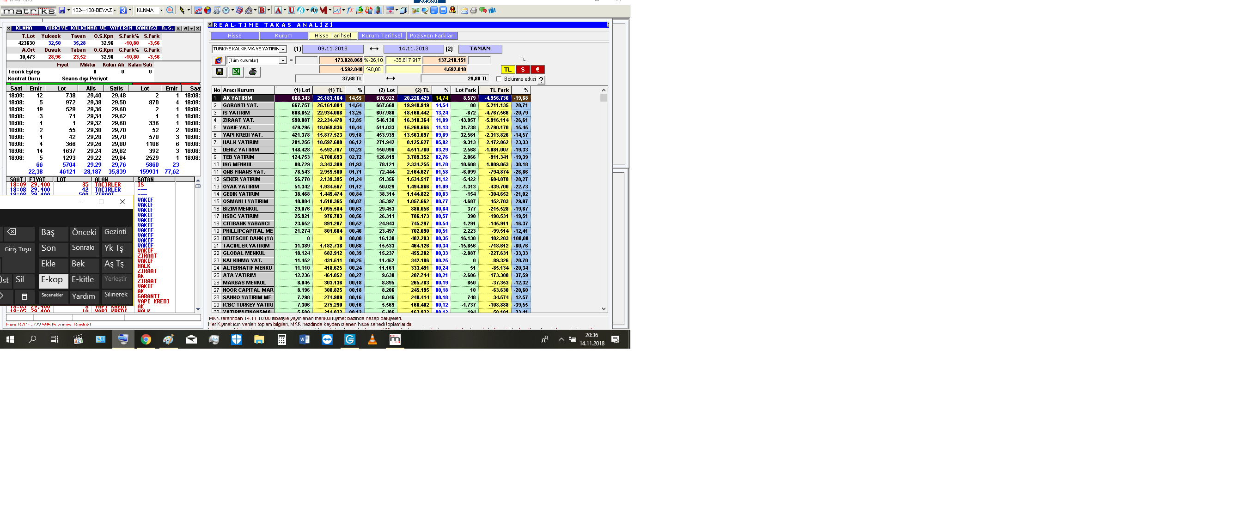Click scroll-up arrow of Takas table scrollbar
The image size is (1257, 519).
tap(604, 90)
